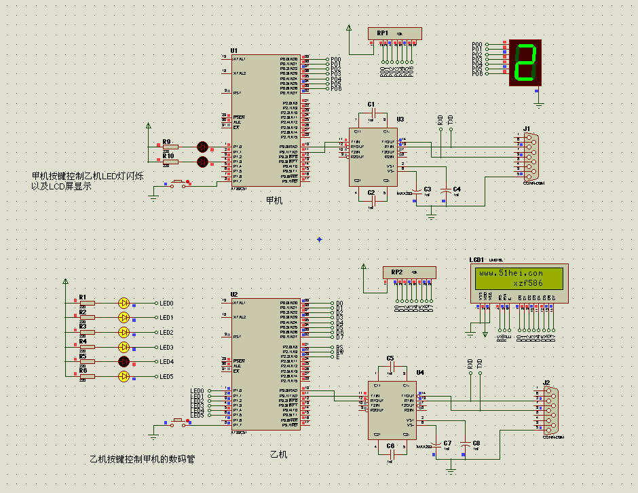The width and height of the screenshot is (638, 493).
Task: Select the RP2 resistor pack
Action: pyautogui.click(x=409, y=272)
